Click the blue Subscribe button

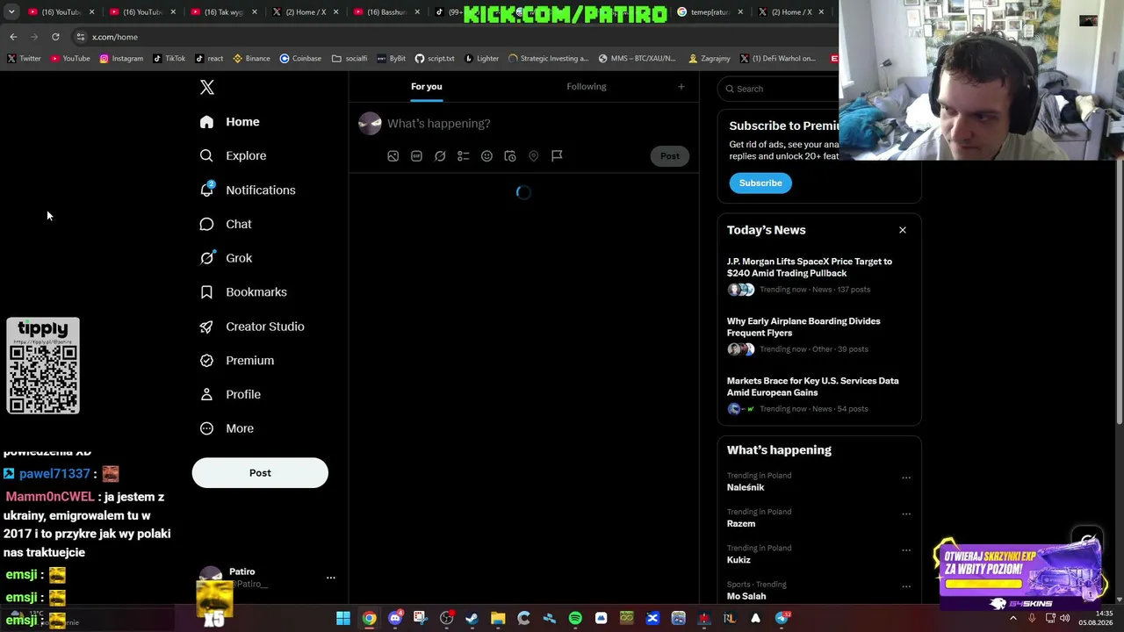pyautogui.click(x=760, y=183)
